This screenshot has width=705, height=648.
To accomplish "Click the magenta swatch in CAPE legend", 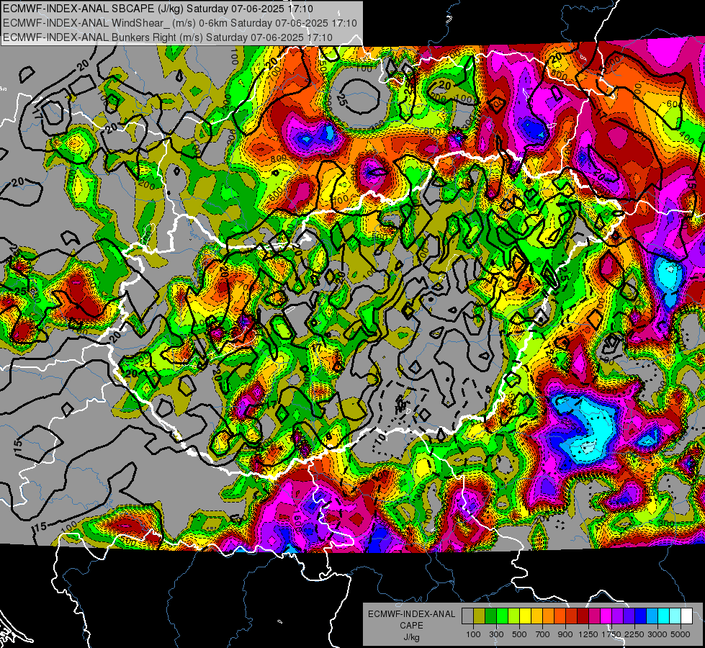I will [x=606, y=616].
